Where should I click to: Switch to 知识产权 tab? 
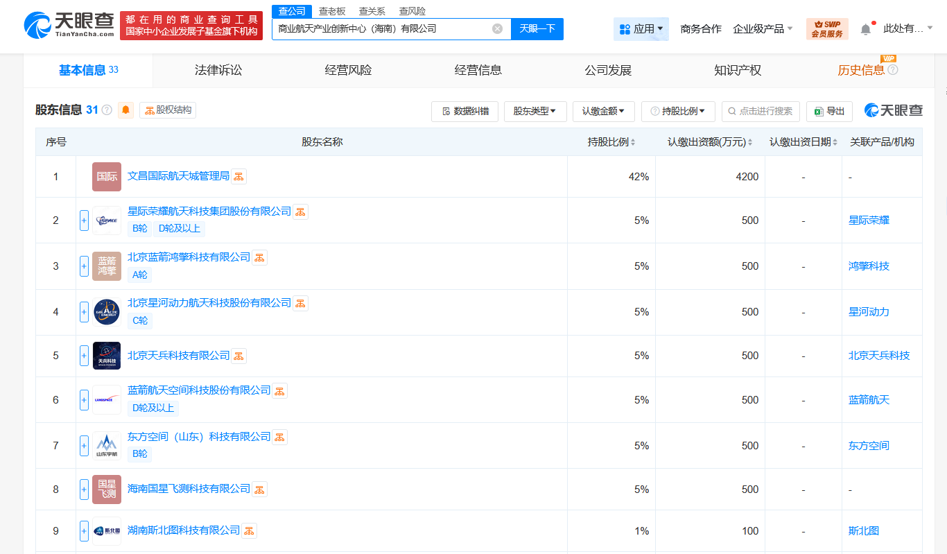pos(738,70)
